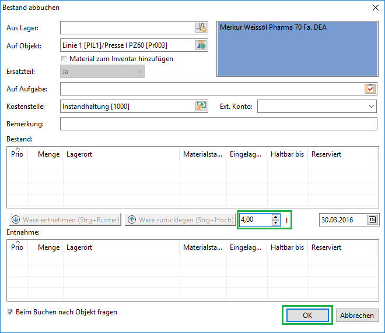The image size is (385, 333).
Task: Open warehouse picker icon in Aus Lager field
Action: (201, 28)
